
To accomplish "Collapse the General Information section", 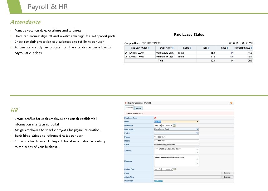I will coord(126,113).
